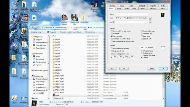Image resolution: width=190 pixels, height=107 pixels.
Task: Open the Музыка library in the sidebar
Action: pyautogui.click(x=37, y=65)
